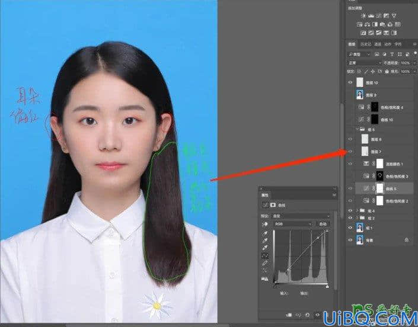Hide the 组 4 group
This screenshot has height=327, width=418.
(350, 211)
